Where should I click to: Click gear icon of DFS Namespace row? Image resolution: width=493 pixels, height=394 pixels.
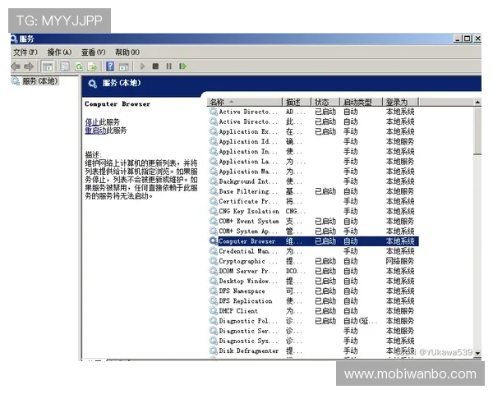coord(214,291)
